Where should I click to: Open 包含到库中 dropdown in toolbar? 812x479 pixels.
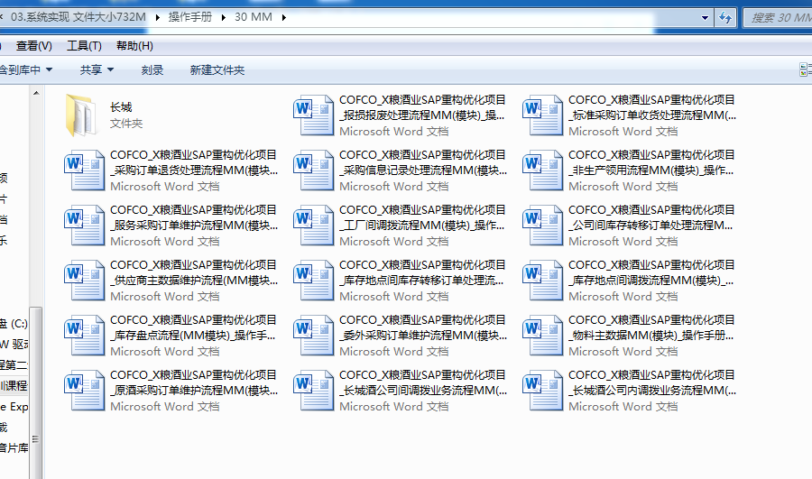(x=26, y=69)
